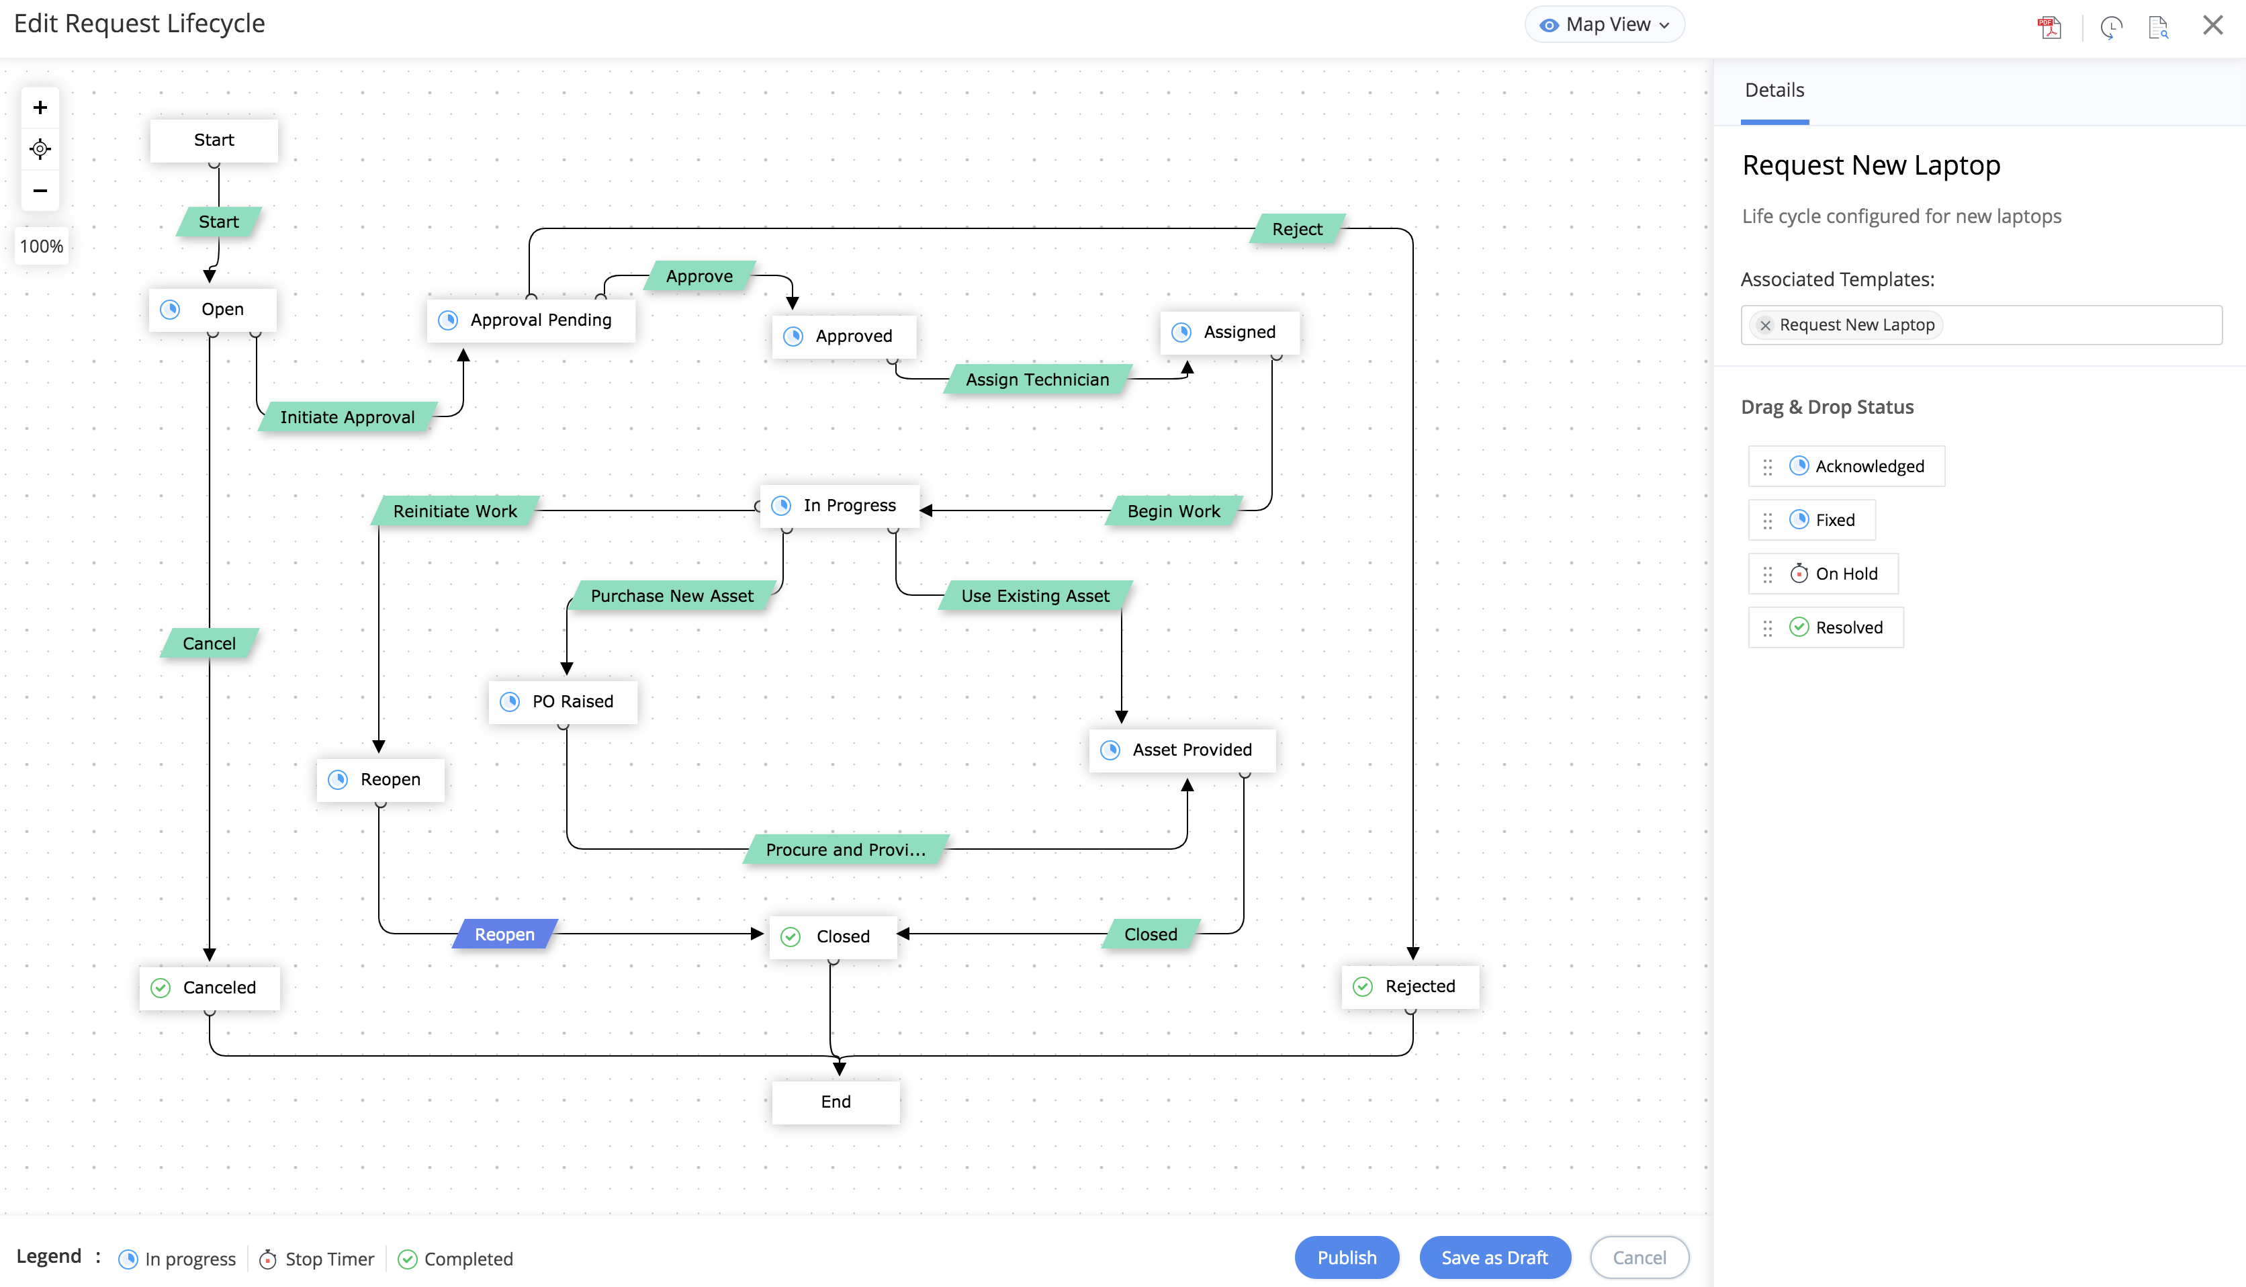Click the center-canvas target icon

pos(40,148)
